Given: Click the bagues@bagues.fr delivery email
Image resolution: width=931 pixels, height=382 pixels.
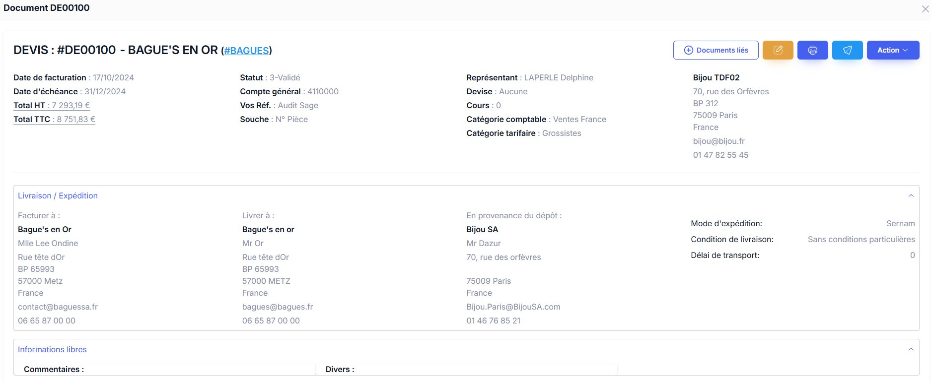Looking at the screenshot, I should pyautogui.click(x=277, y=307).
